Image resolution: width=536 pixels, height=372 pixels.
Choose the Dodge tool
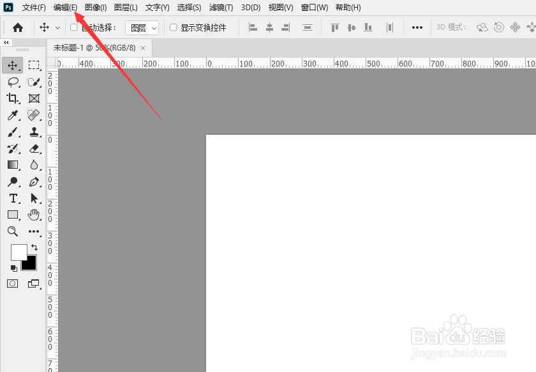[13, 182]
